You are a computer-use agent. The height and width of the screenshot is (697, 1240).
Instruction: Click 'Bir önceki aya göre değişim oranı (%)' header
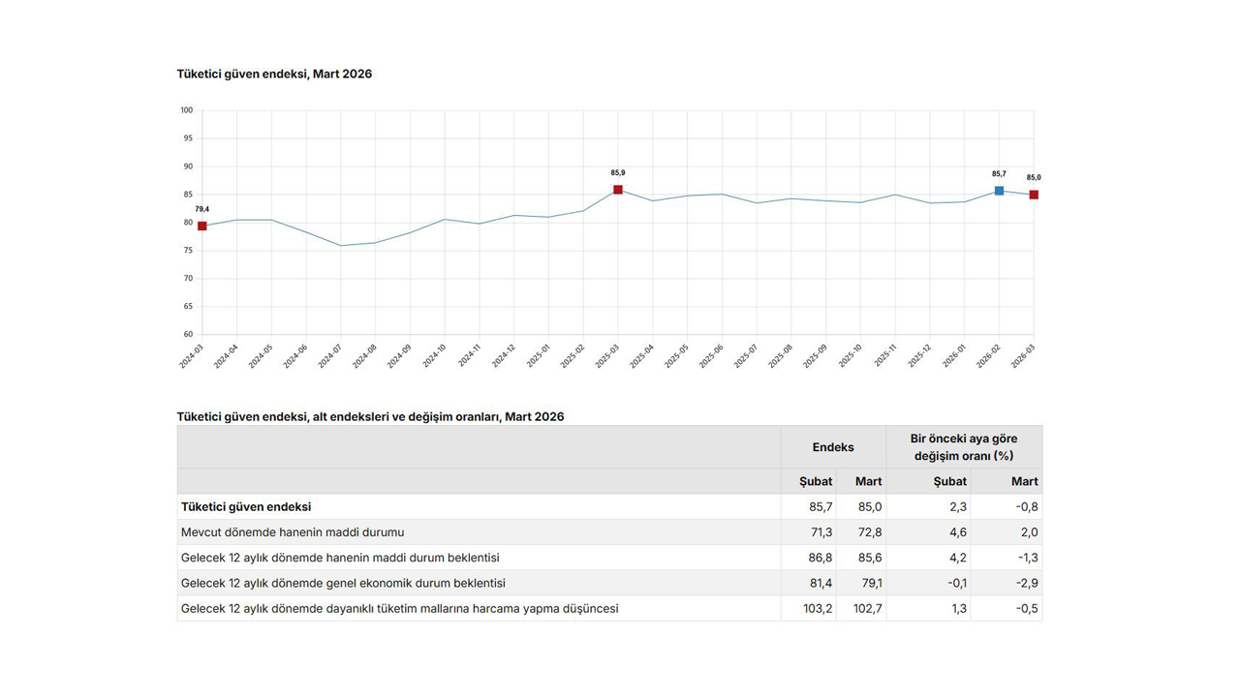click(964, 447)
